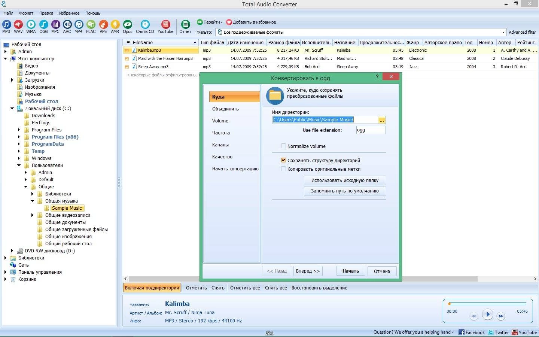The height and width of the screenshot is (337, 539).
Task: Open the Правка menu
Action: pyautogui.click(x=46, y=13)
